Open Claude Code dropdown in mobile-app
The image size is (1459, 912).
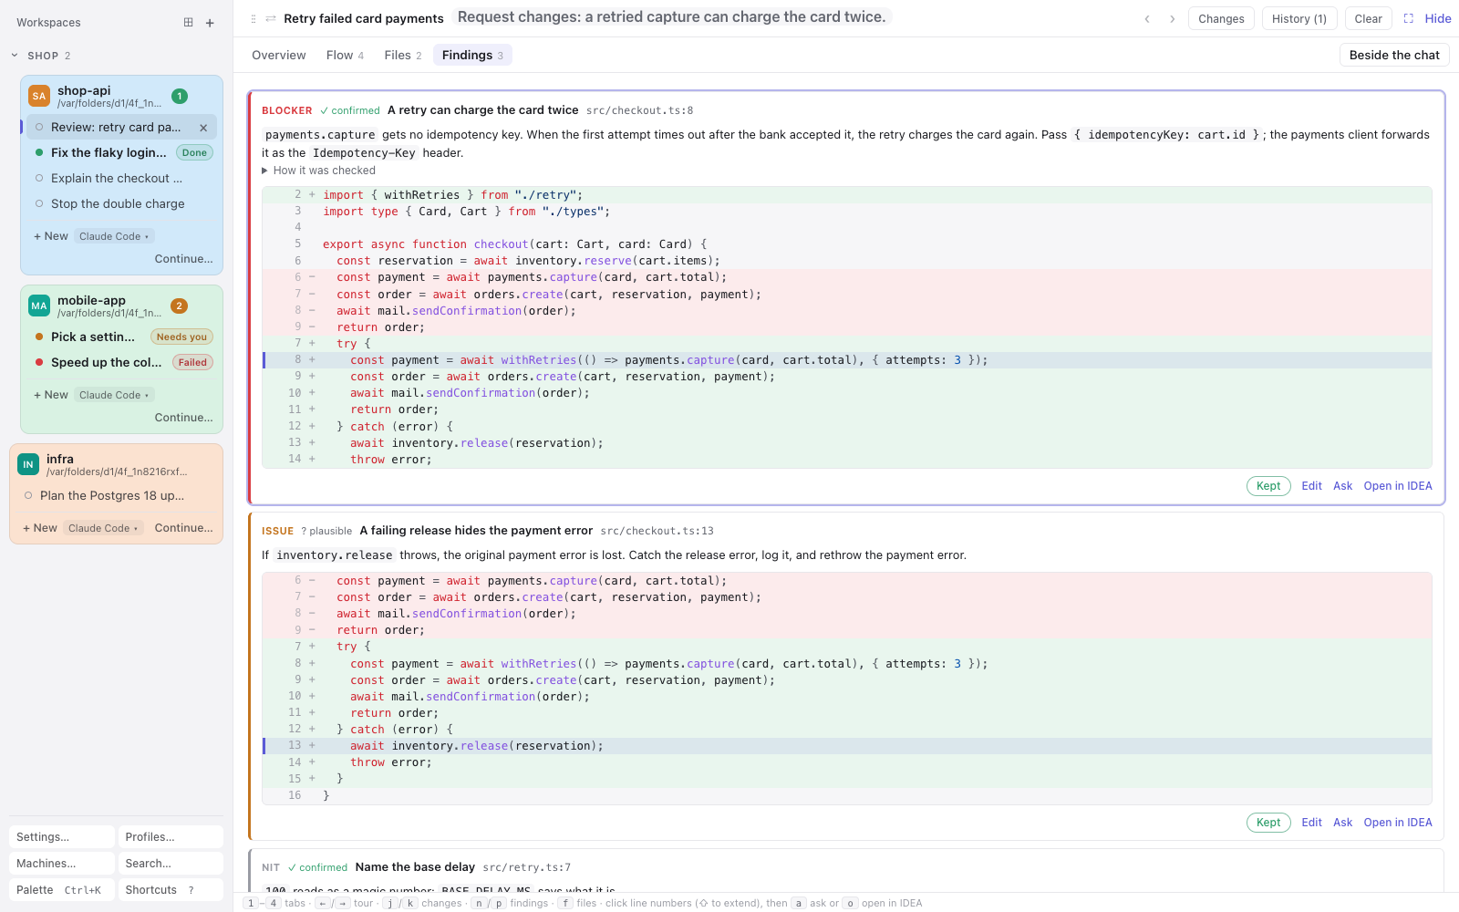114,395
